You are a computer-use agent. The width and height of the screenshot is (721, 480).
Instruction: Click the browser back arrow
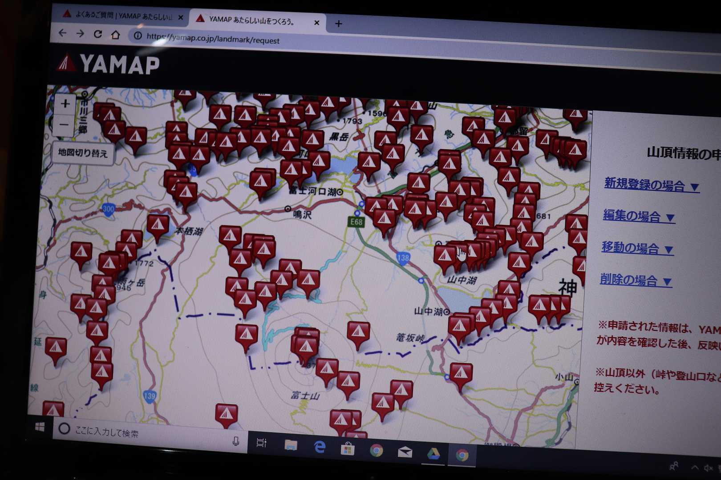tap(62, 33)
